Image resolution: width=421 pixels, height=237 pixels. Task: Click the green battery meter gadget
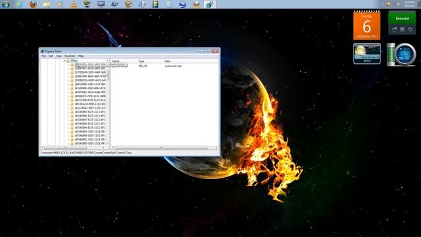391,55
